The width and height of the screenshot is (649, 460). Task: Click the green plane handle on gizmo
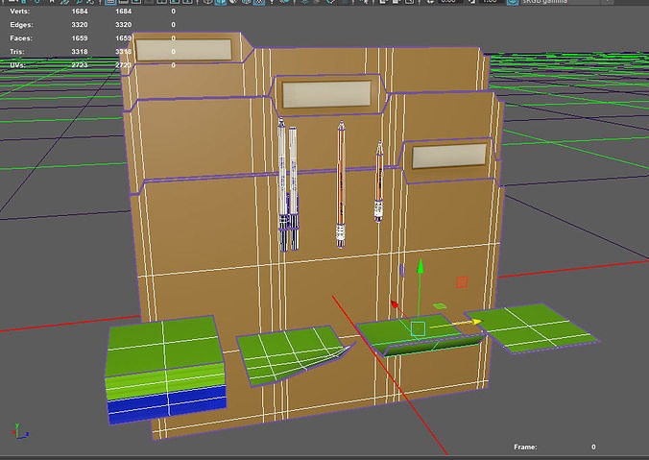[440, 307]
